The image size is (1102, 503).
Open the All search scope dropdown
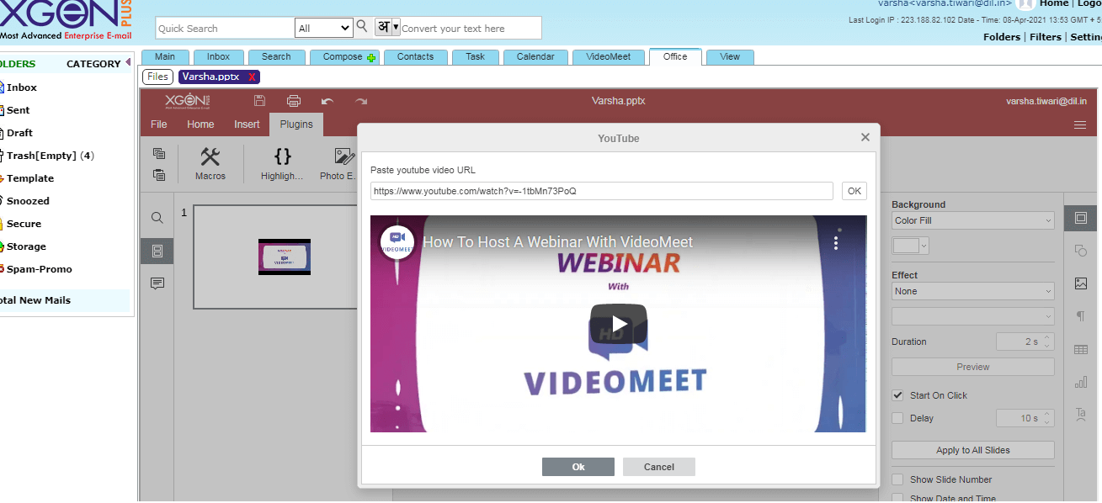pos(323,28)
